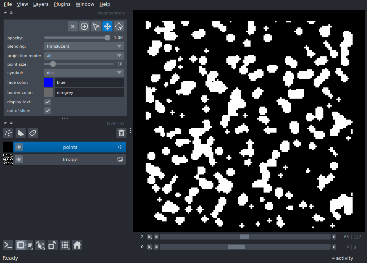Toggle grid view mode
367x263 pixels.
click(65, 245)
